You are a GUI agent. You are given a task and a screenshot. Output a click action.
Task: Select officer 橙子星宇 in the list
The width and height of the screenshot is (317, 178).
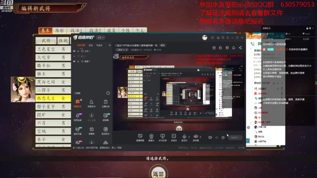point(53,106)
